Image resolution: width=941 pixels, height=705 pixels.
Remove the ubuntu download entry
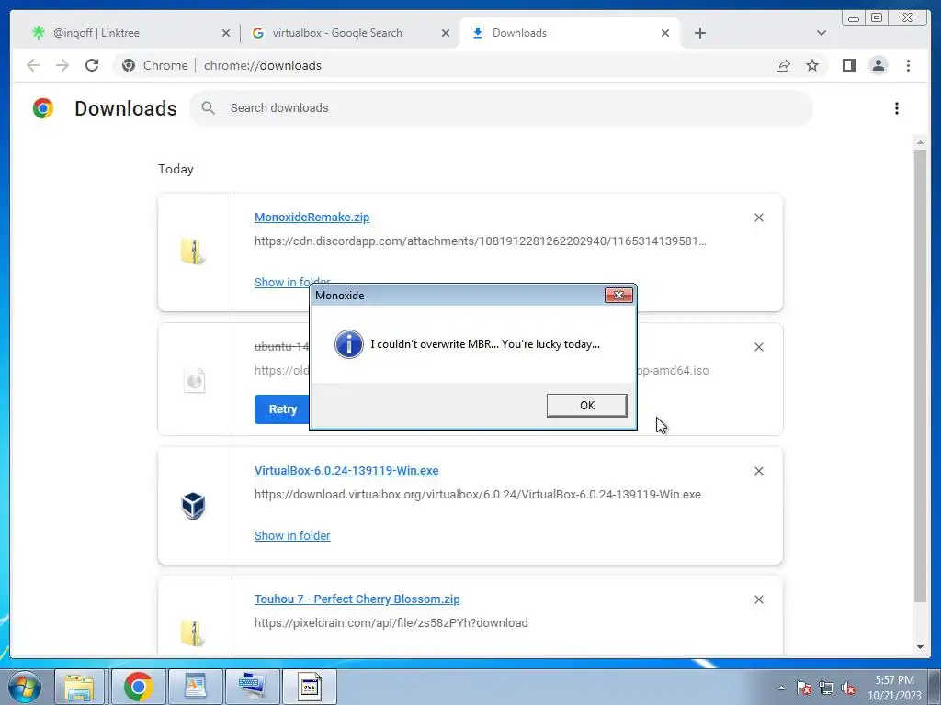pyautogui.click(x=758, y=347)
